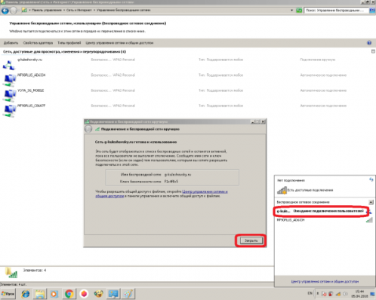Open Windows Explorer folder from taskbar
376x300 pixels.
40,294
